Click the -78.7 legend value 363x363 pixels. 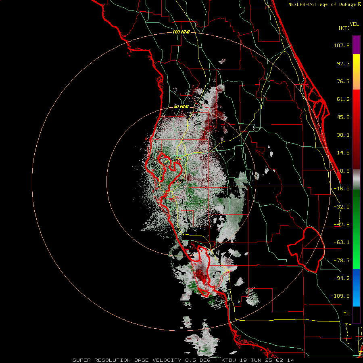tap(342, 261)
